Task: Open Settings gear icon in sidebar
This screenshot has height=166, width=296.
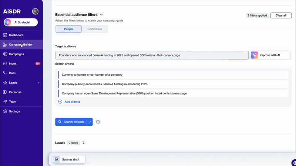Action: tap(5, 111)
